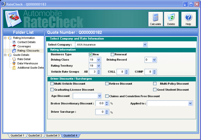The image size is (201, 140).
Task: Check the Renewal business type checkbox
Action: tap(112, 54)
